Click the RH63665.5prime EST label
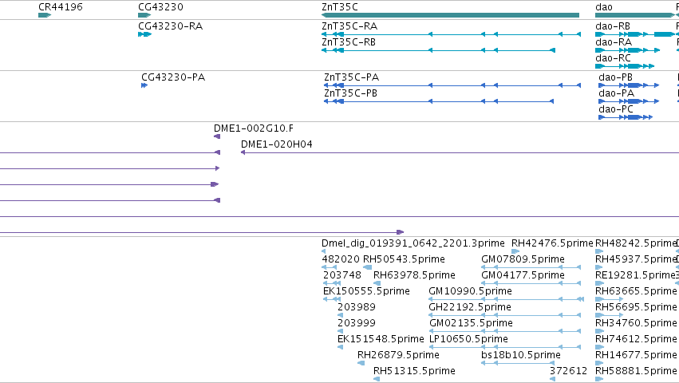 [x=636, y=291]
